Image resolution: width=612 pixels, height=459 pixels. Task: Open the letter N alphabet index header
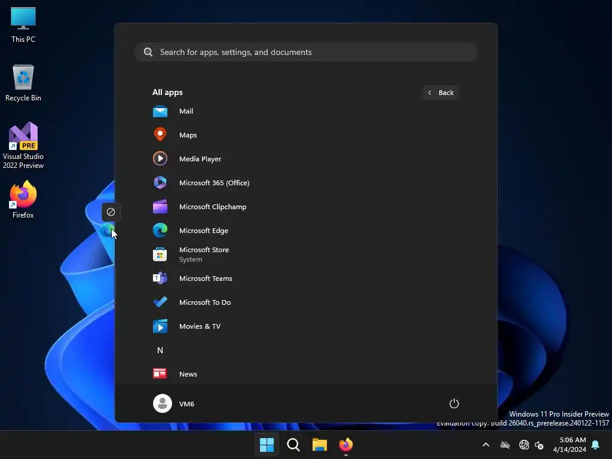pyautogui.click(x=160, y=350)
